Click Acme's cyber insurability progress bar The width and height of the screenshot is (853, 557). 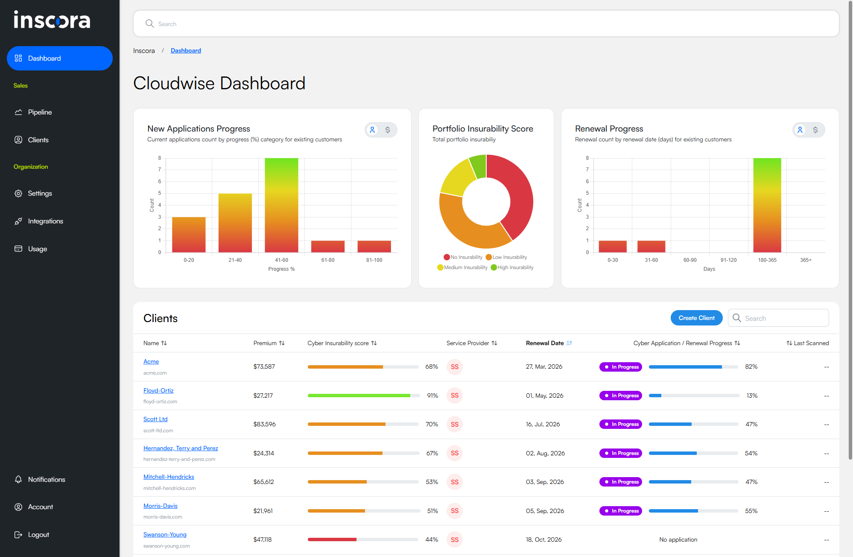point(363,366)
